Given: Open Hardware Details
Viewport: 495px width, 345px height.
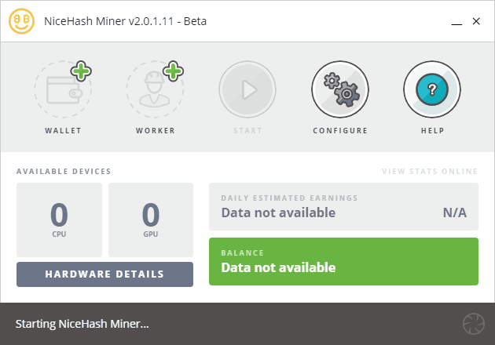Looking at the screenshot, I should point(104,274).
